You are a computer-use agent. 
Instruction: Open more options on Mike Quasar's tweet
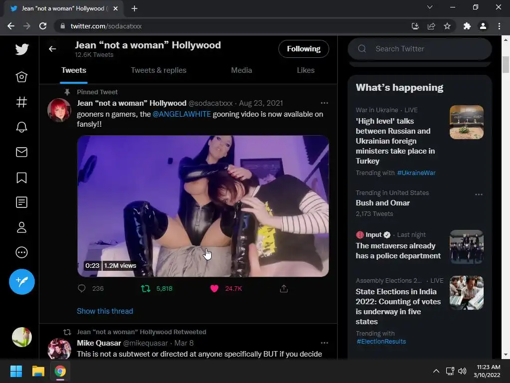click(324, 343)
